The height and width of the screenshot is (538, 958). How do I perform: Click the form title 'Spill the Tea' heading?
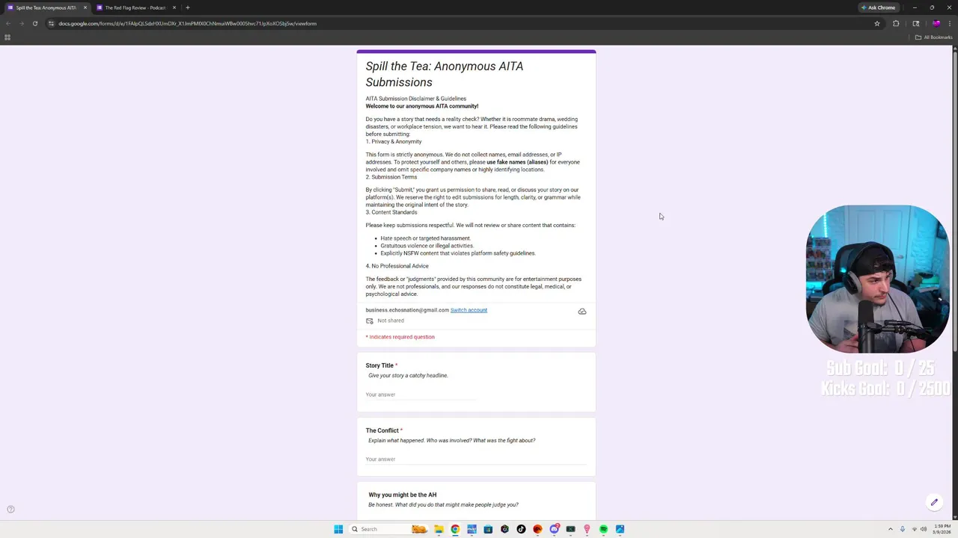(x=445, y=74)
